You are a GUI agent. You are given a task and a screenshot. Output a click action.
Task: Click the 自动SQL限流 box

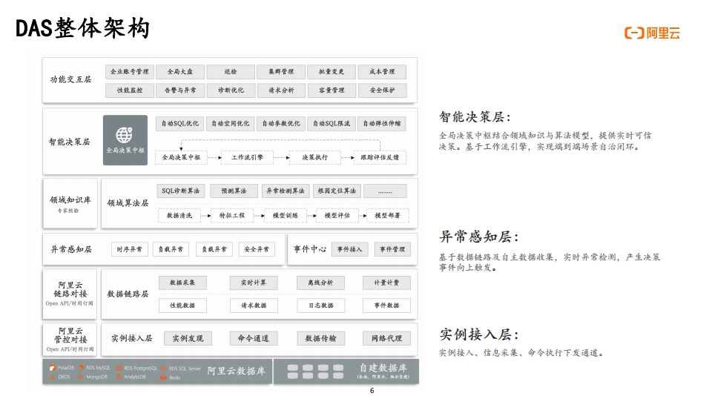[x=332, y=123]
